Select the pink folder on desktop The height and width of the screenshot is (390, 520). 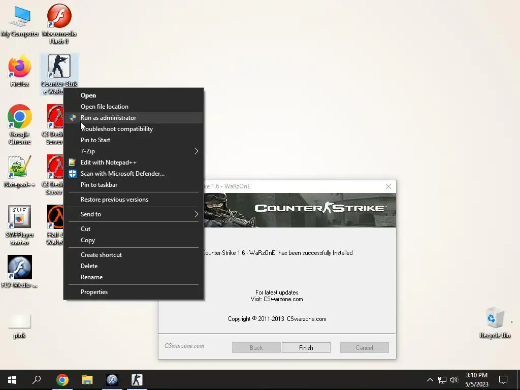coord(20,327)
